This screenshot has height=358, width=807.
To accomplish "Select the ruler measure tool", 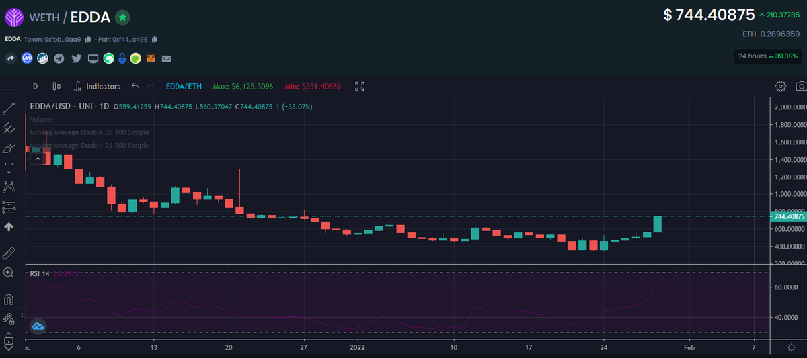I will point(9,253).
